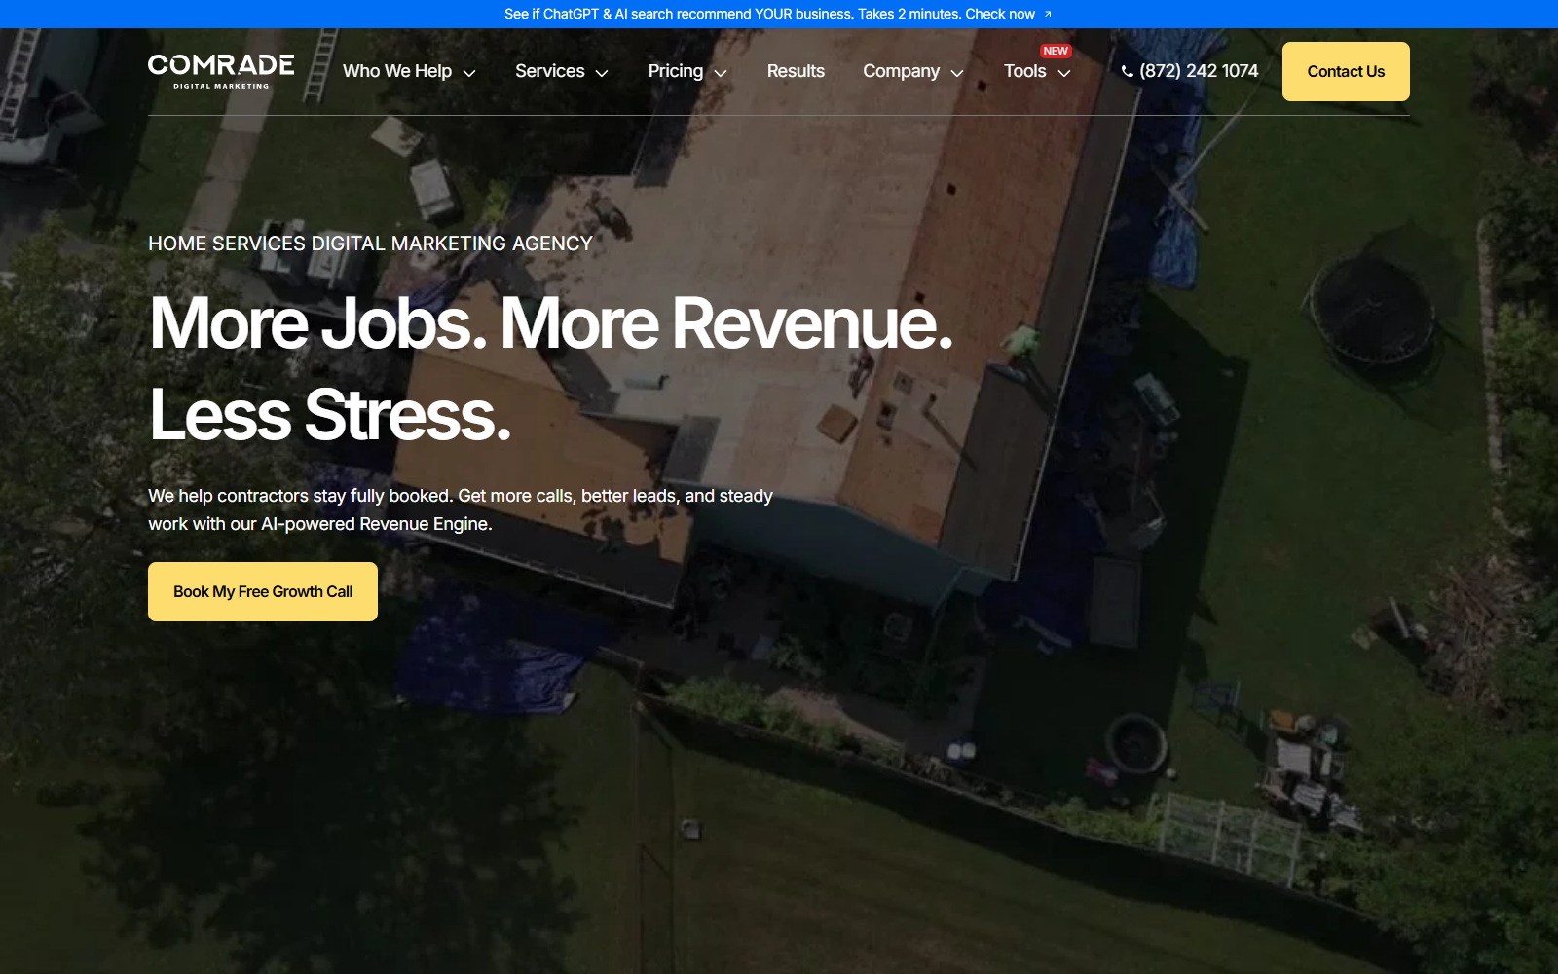The width and height of the screenshot is (1558, 974).
Task: Open the Pricing menu label
Action: pos(676,71)
